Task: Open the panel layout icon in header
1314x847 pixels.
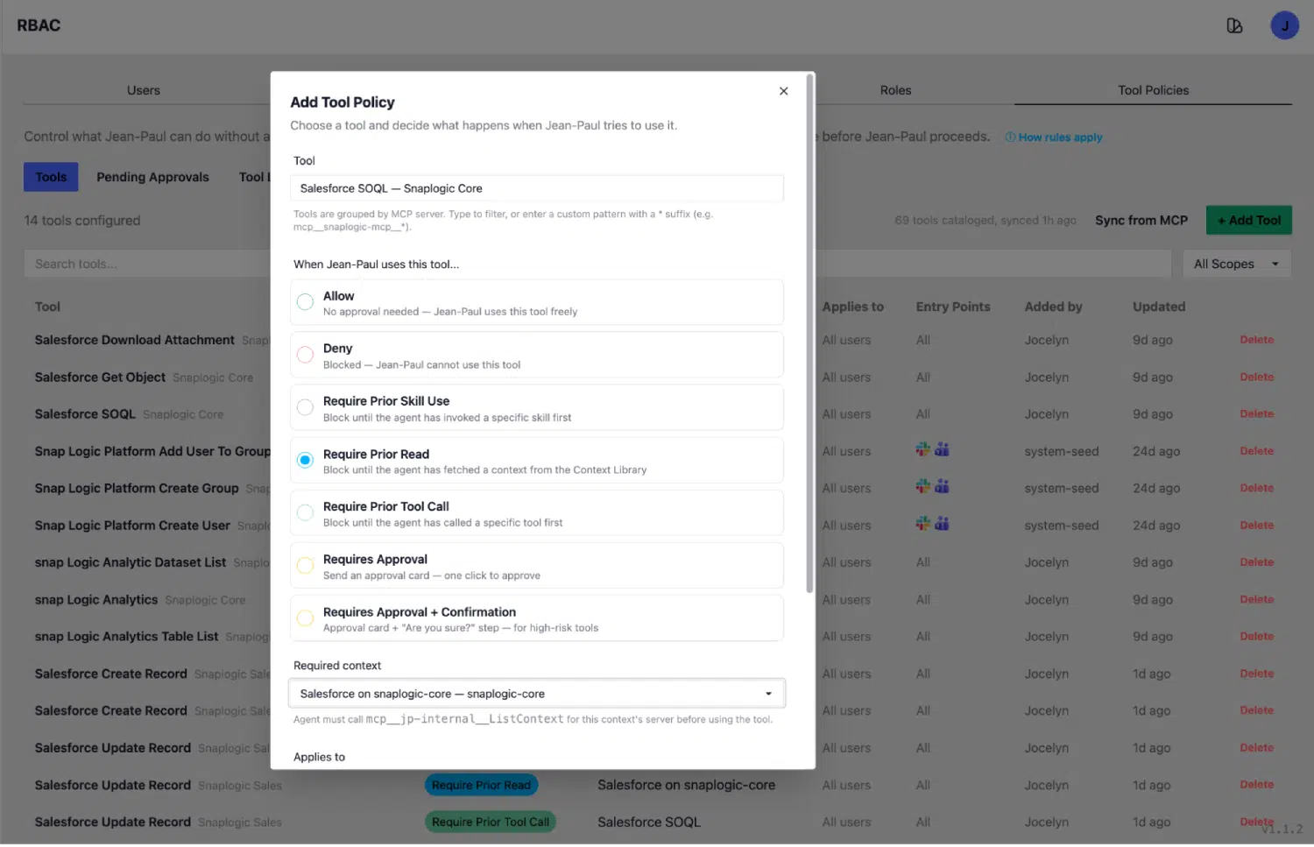Action: tap(1234, 25)
